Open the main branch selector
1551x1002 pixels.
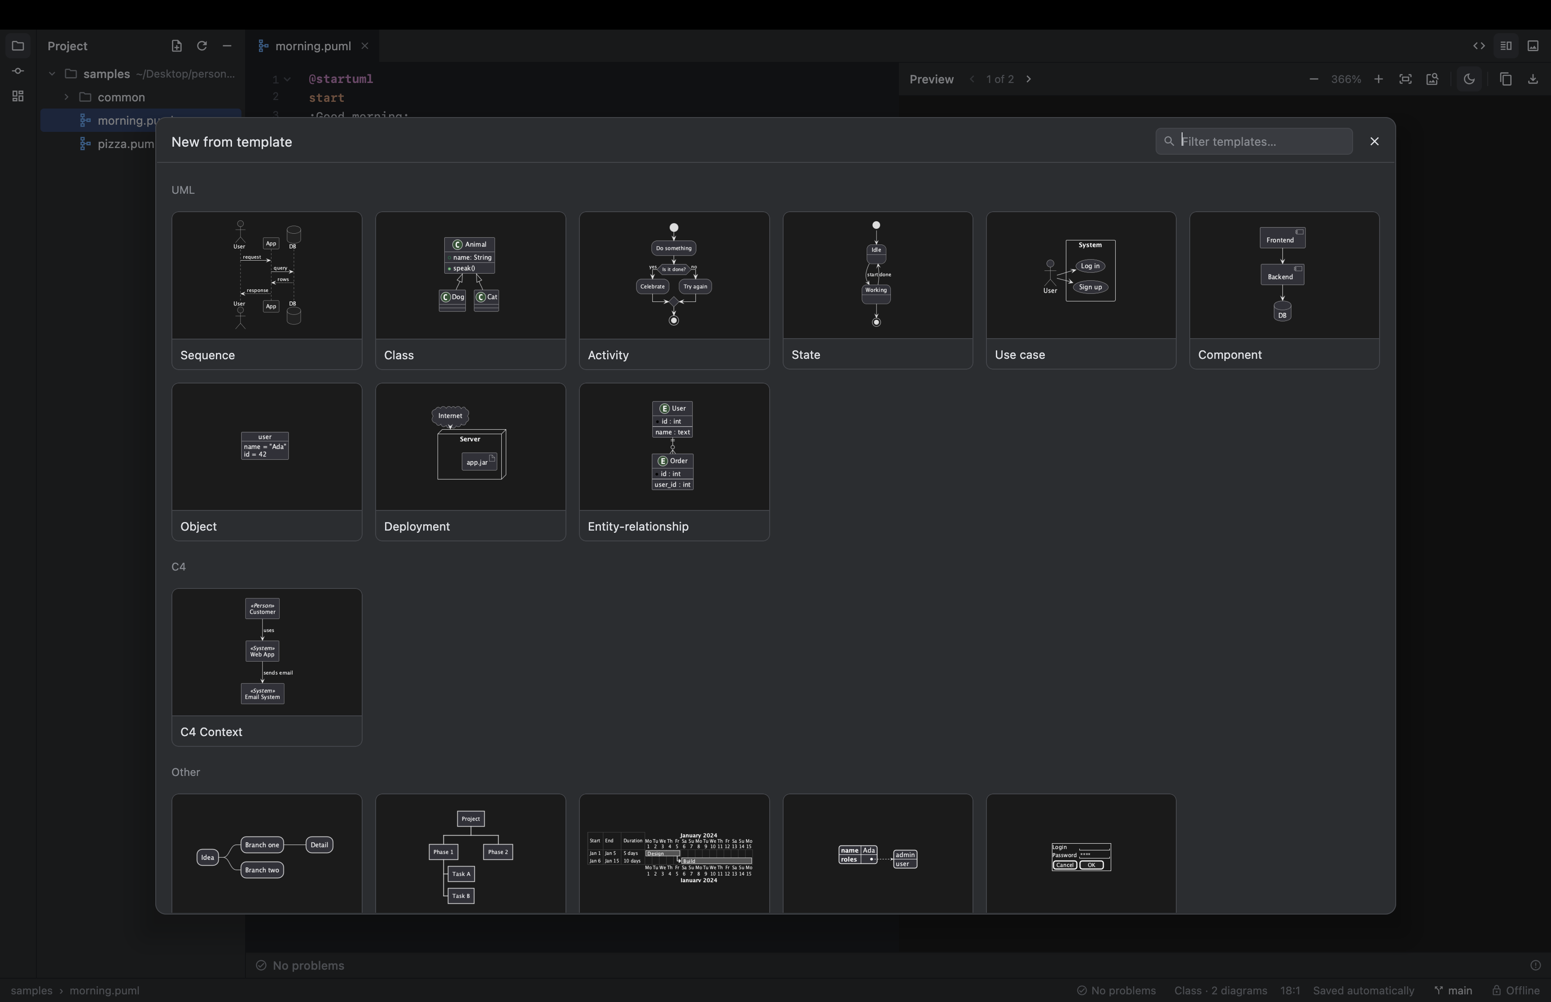tap(1453, 990)
